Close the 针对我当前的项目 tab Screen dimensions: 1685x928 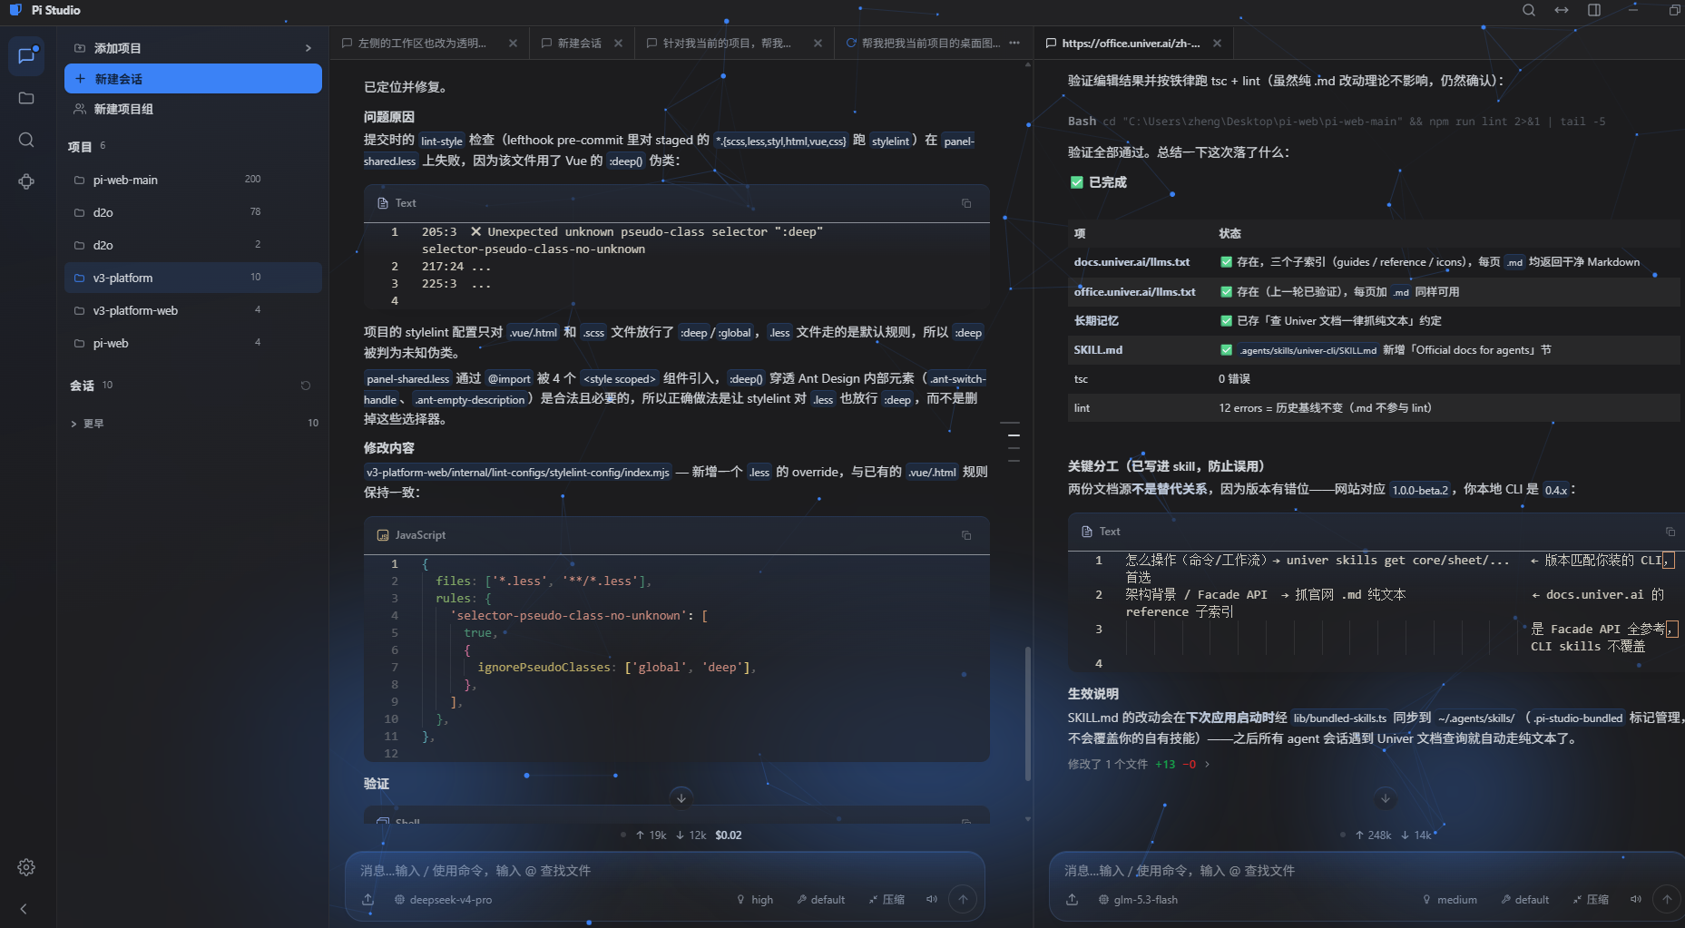click(x=818, y=44)
